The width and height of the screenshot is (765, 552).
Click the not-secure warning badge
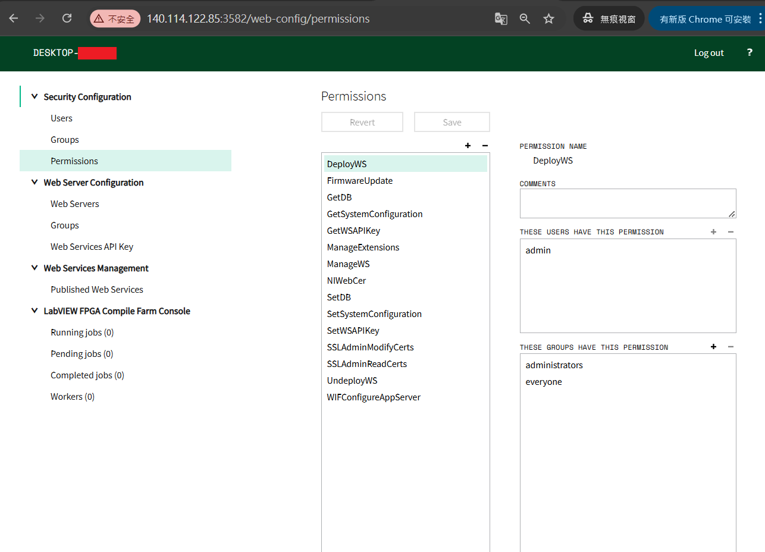coord(115,19)
